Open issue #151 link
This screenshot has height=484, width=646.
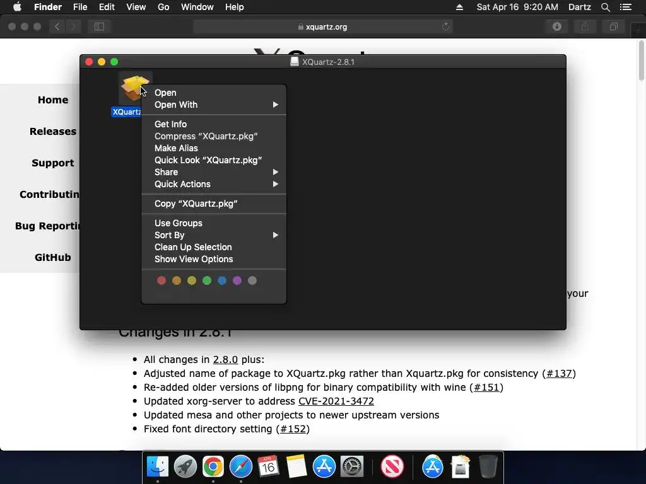click(x=486, y=388)
